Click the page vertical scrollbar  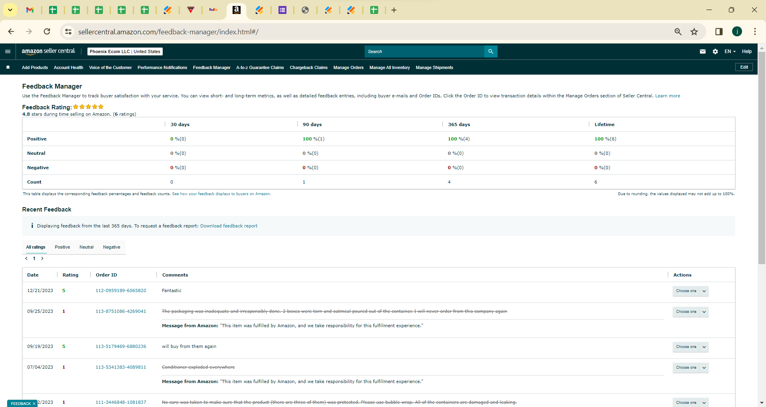pos(762,158)
